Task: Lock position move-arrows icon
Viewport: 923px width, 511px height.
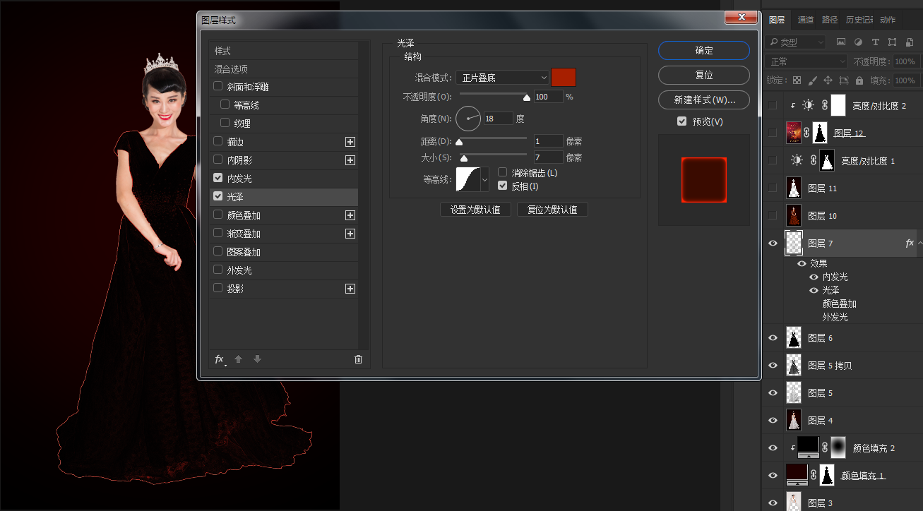Action: [827, 80]
